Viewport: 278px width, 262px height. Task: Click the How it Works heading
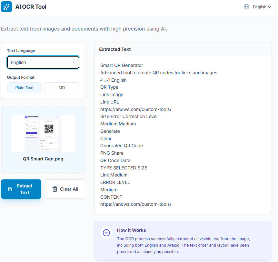(x=131, y=230)
